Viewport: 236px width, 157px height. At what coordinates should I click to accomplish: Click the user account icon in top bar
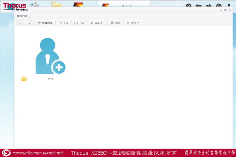tap(229, 6)
